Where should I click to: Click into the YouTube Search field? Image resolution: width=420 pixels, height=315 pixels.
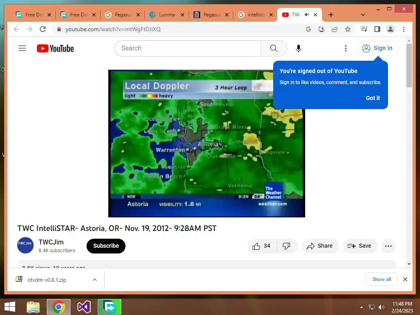tap(187, 48)
